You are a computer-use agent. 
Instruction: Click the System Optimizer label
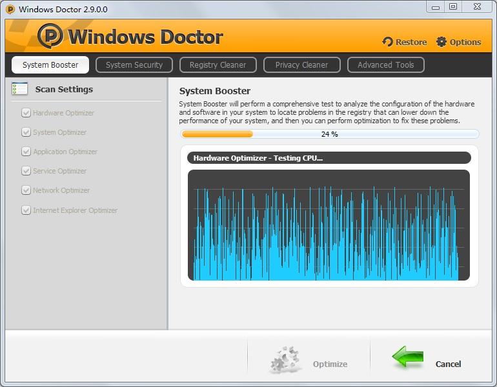pyautogui.click(x=59, y=132)
